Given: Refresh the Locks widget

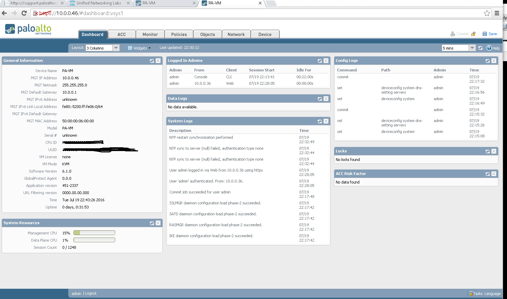Looking at the screenshot, I should pos(488,151).
